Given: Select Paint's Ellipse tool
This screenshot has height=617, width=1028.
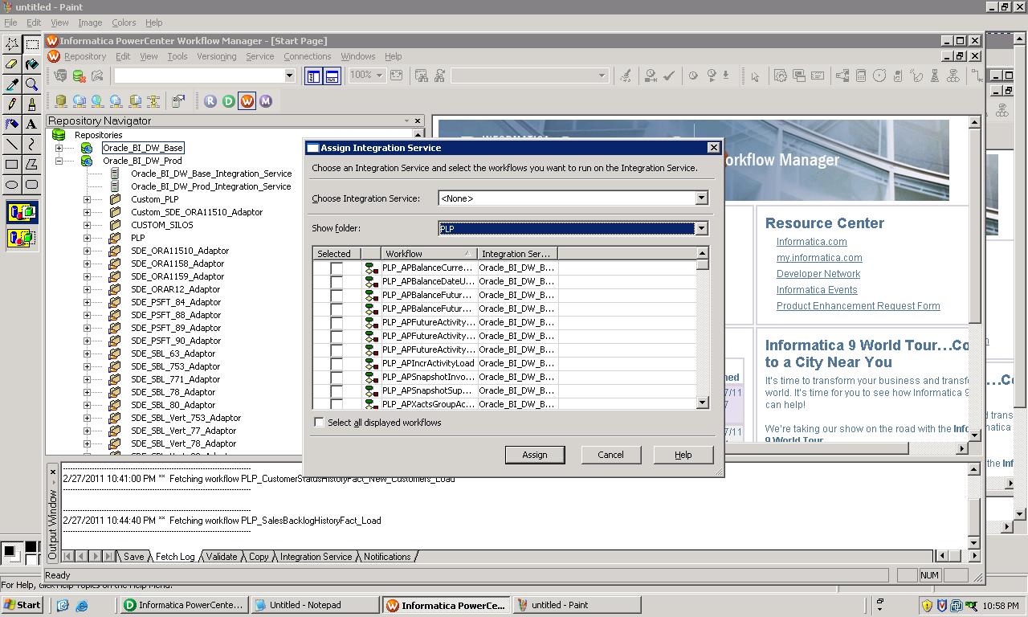Looking at the screenshot, I should (x=12, y=185).
